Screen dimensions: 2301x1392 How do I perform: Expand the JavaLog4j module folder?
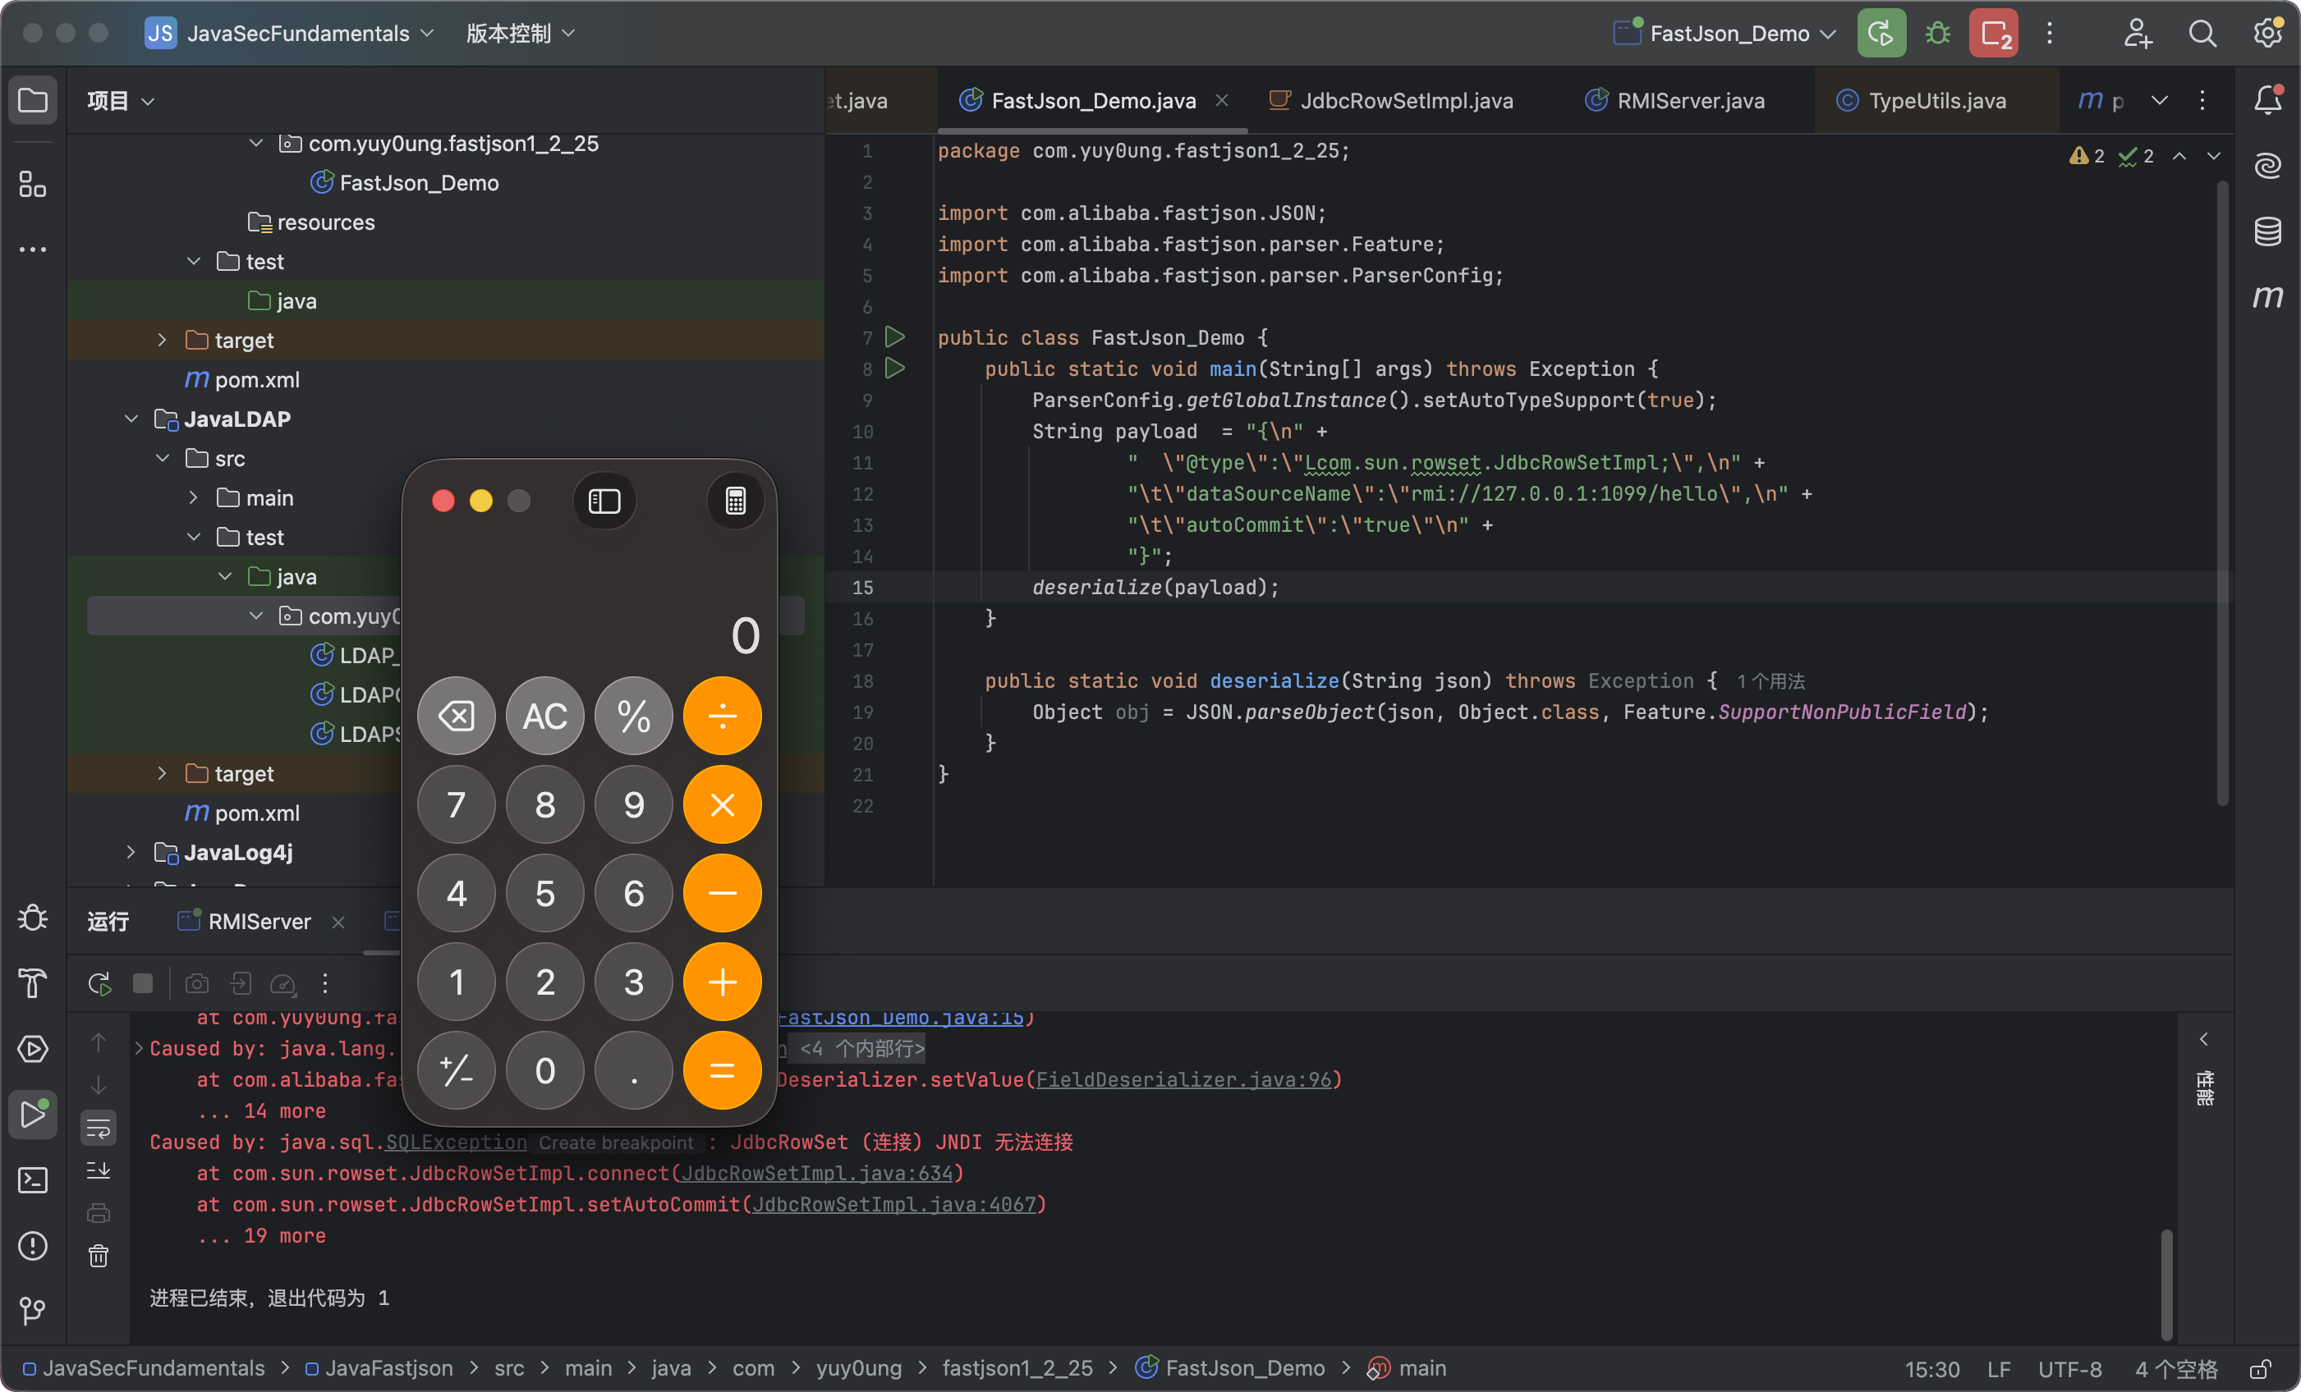point(131,853)
